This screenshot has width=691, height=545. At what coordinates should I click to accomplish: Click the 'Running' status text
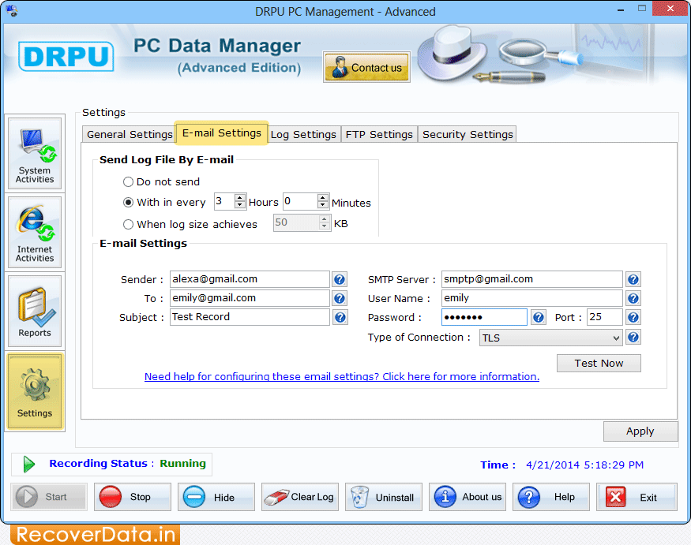pyautogui.click(x=183, y=464)
